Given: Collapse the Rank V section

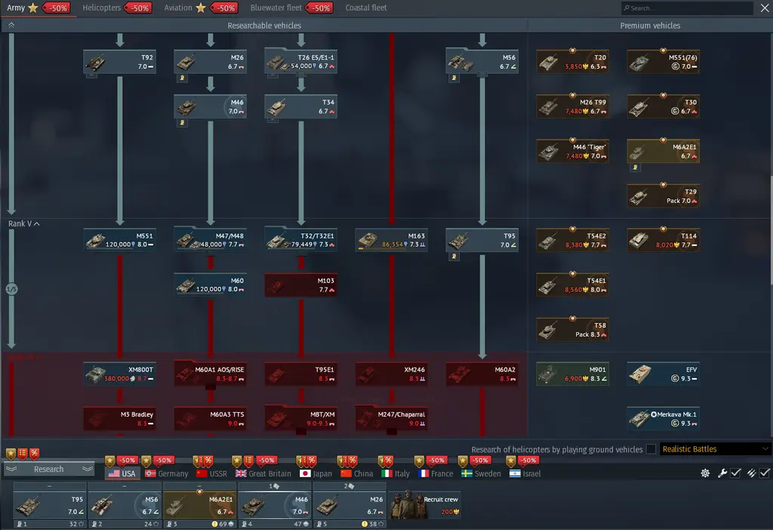Looking at the screenshot, I should tap(36, 224).
